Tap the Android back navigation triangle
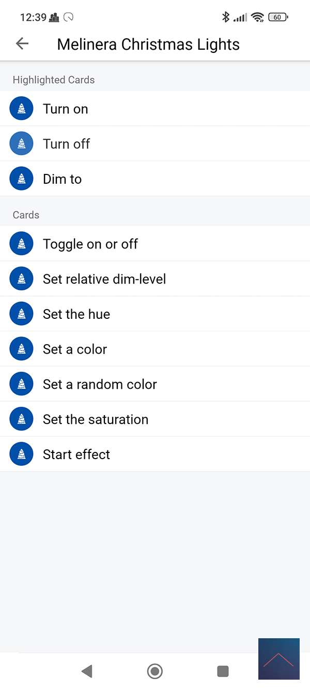The width and height of the screenshot is (310, 690). (87, 671)
